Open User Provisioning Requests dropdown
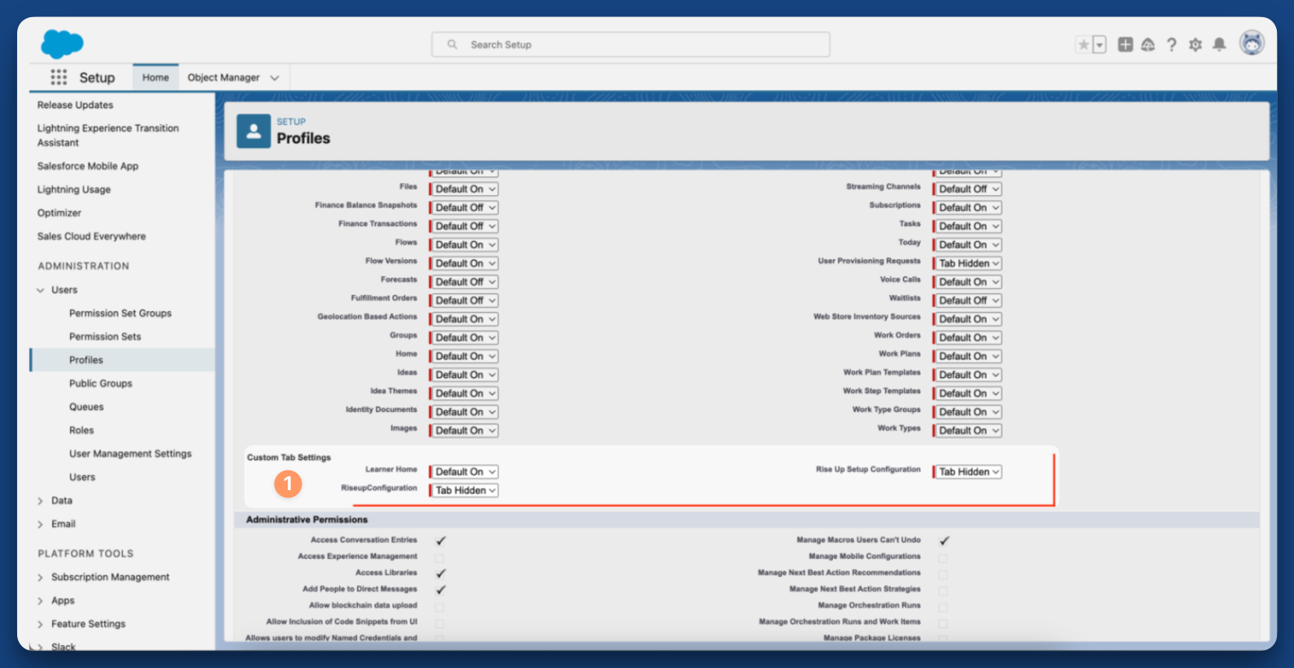 (x=967, y=263)
